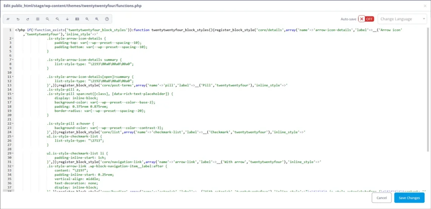Click the redo arrow in the editor toolbar

pos(28,19)
